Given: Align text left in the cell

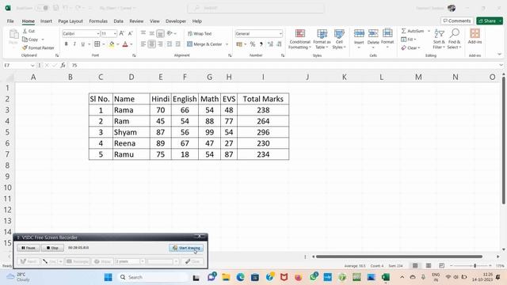Looking at the screenshot, I should (x=143, y=44).
